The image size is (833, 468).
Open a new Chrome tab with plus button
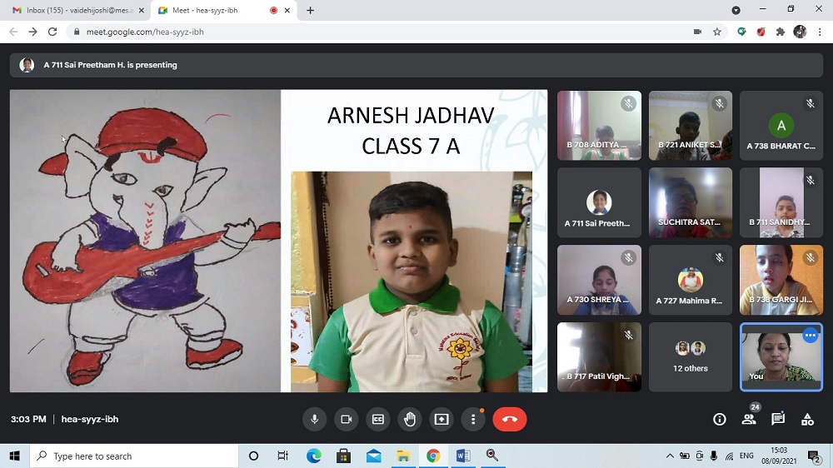pyautogui.click(x=311, y=10)
